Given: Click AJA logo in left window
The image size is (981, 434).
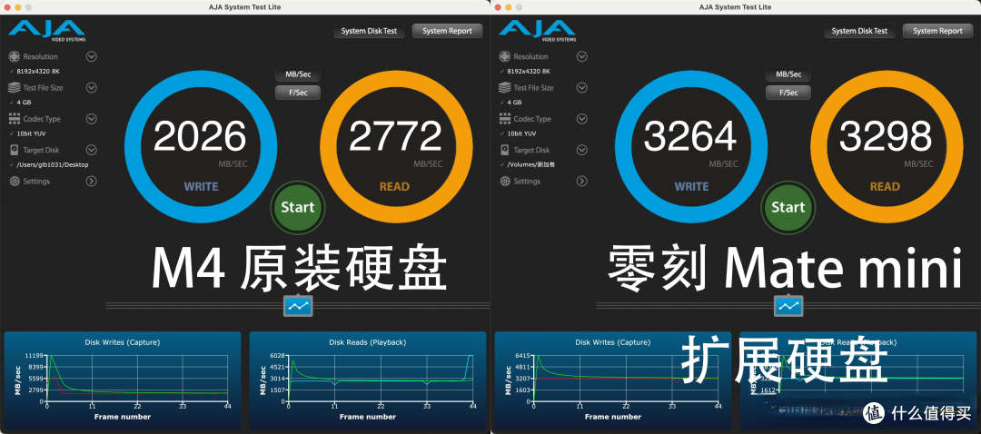Looking at the screenshot, I should coord(47,31).
